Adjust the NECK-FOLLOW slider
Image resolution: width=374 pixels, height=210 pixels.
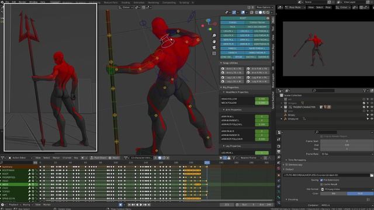click(262, 103)
